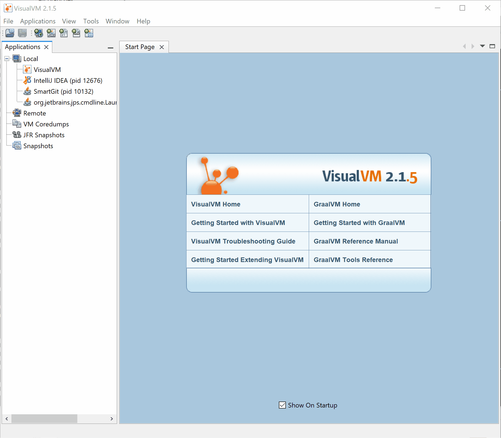This screenshot has width=501, height=438.
Task: Click the Remote node icon
Action: tap(17, 113)
